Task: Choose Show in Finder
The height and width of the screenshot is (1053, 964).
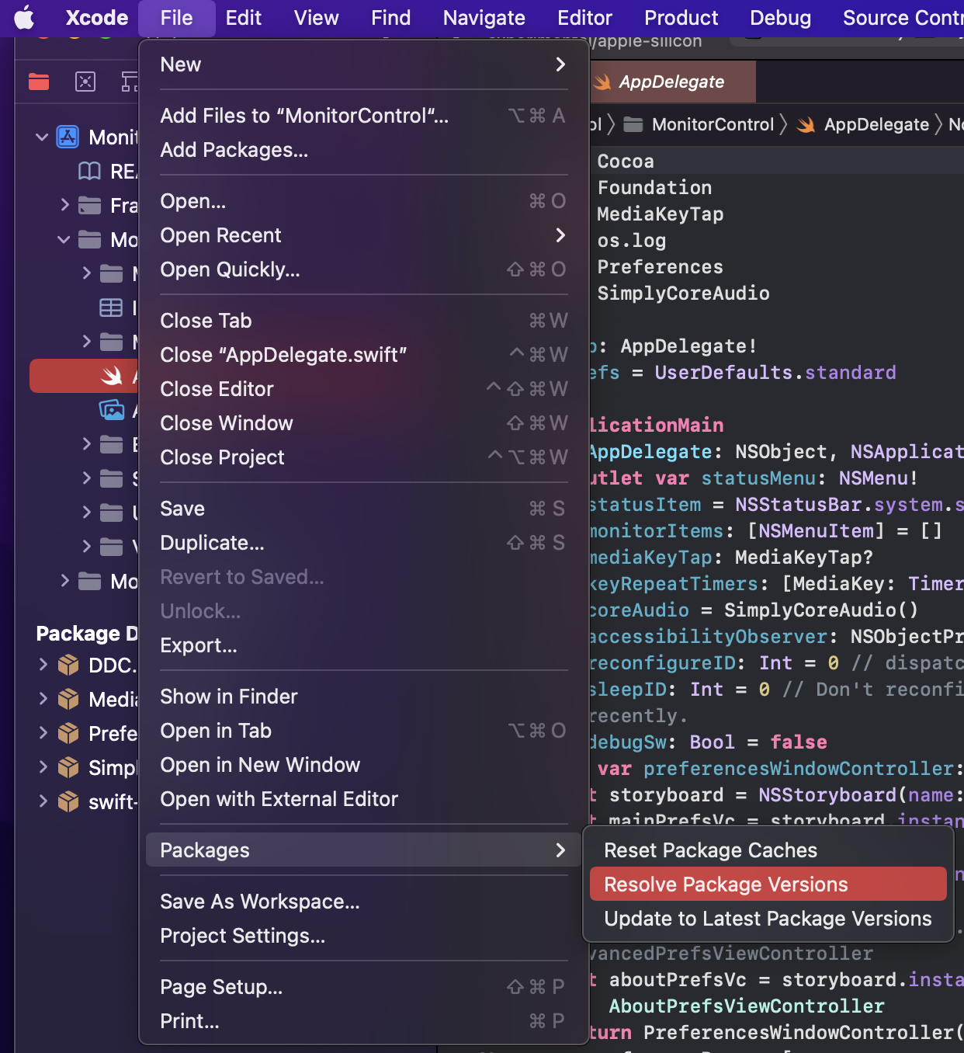Action: click(363, 697)
